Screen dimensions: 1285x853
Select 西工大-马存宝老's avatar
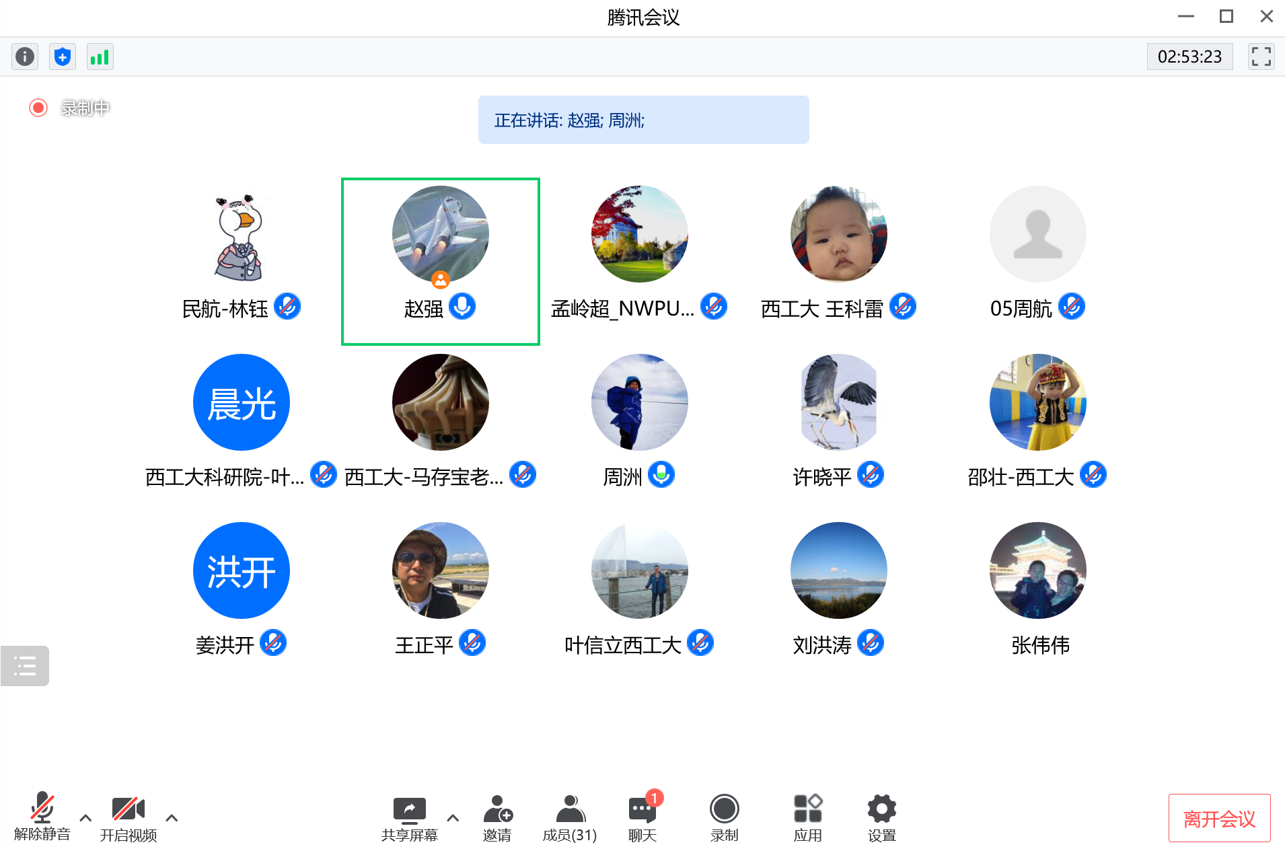(441, 402)
